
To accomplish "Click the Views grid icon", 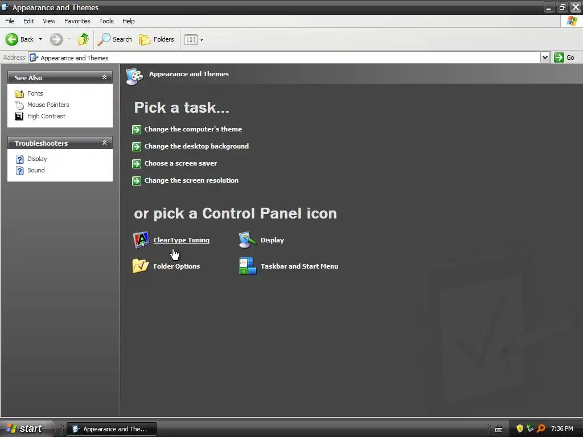I will (191, 40).
